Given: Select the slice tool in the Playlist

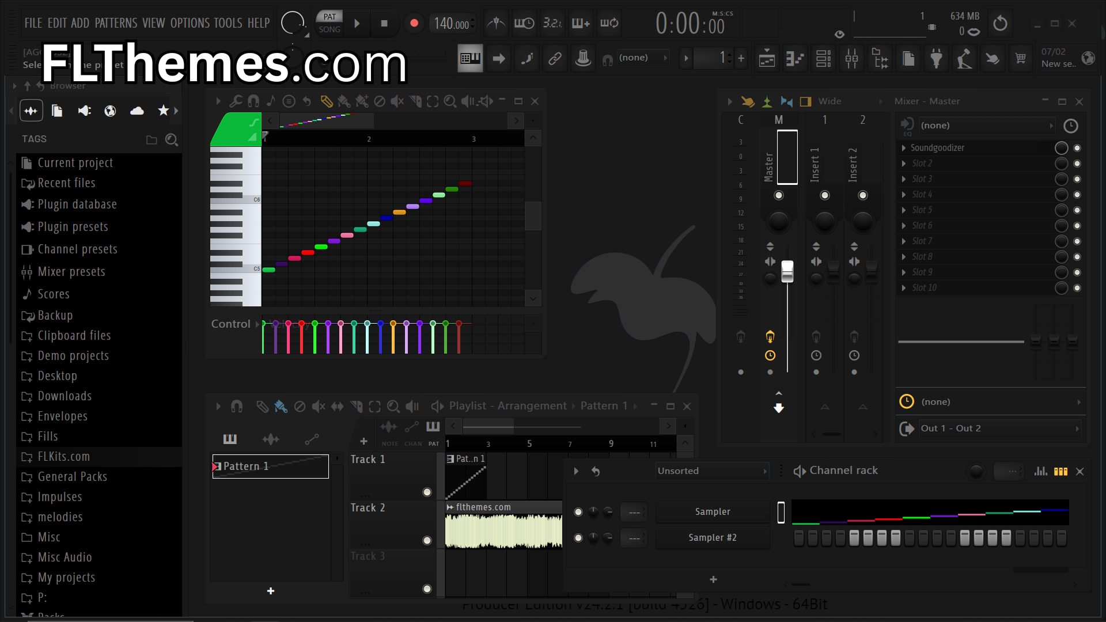Looking at the screenshot, I should 357,407.
